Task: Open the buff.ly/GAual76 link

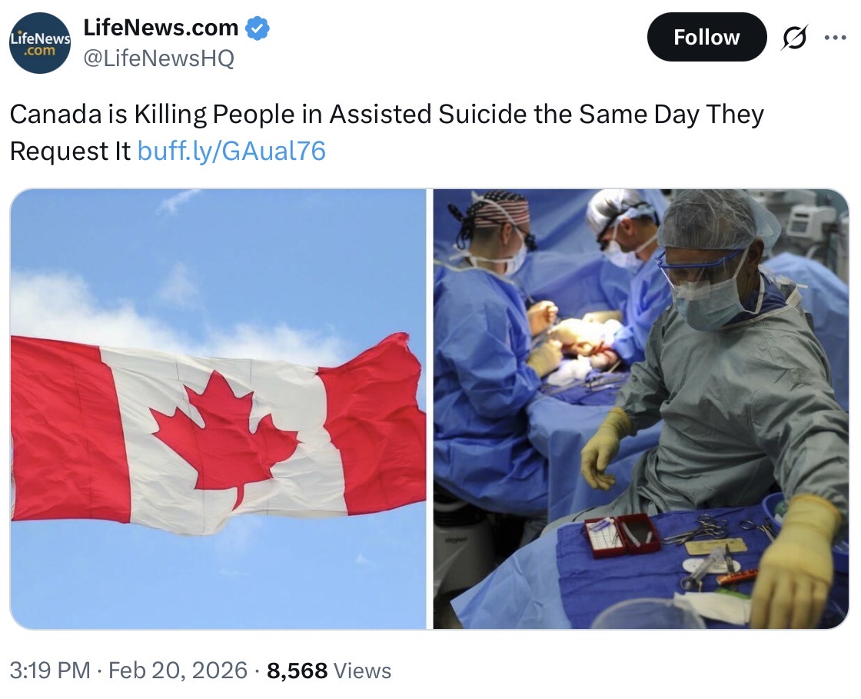Action: [231, 151]
